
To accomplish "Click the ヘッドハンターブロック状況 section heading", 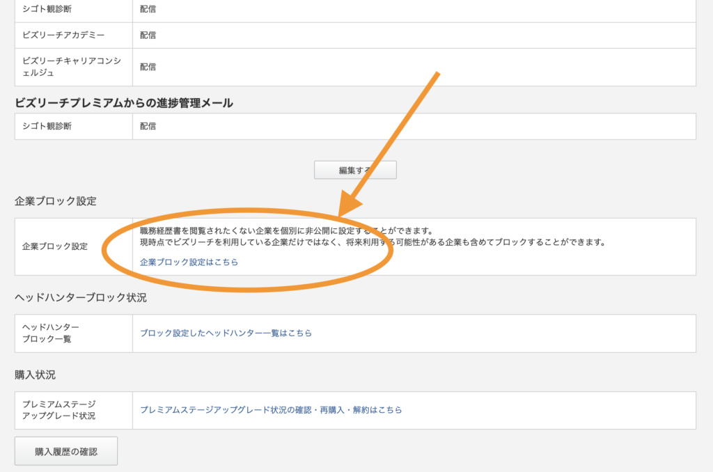I will point(81,297).
